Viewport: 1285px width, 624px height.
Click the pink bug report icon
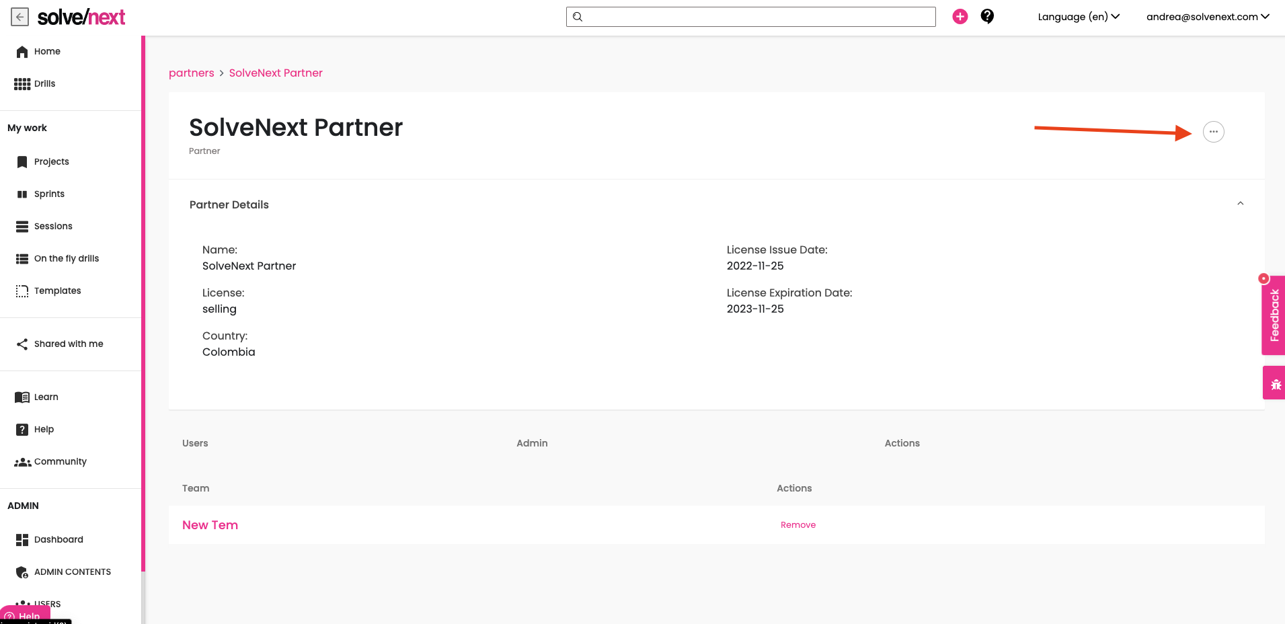pos(1276,384)
